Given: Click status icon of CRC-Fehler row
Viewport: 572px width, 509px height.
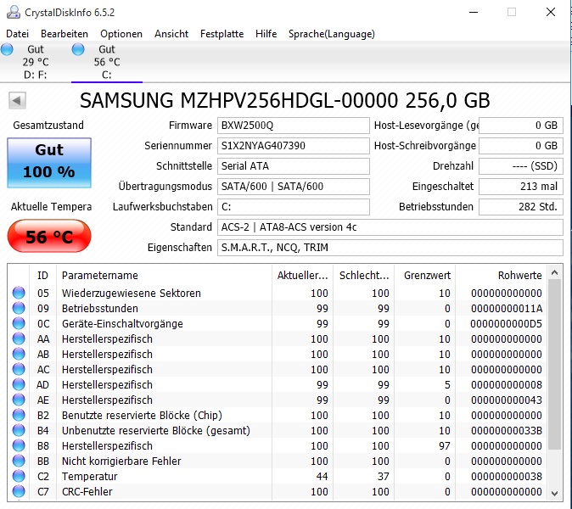Looking at the screenshot, I should (19, 492).
